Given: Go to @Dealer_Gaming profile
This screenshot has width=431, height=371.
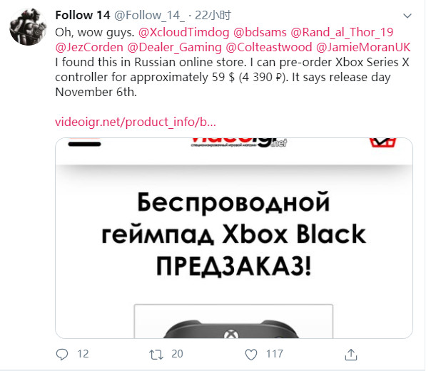Looking at the screenshot, I should pos(174,47).
